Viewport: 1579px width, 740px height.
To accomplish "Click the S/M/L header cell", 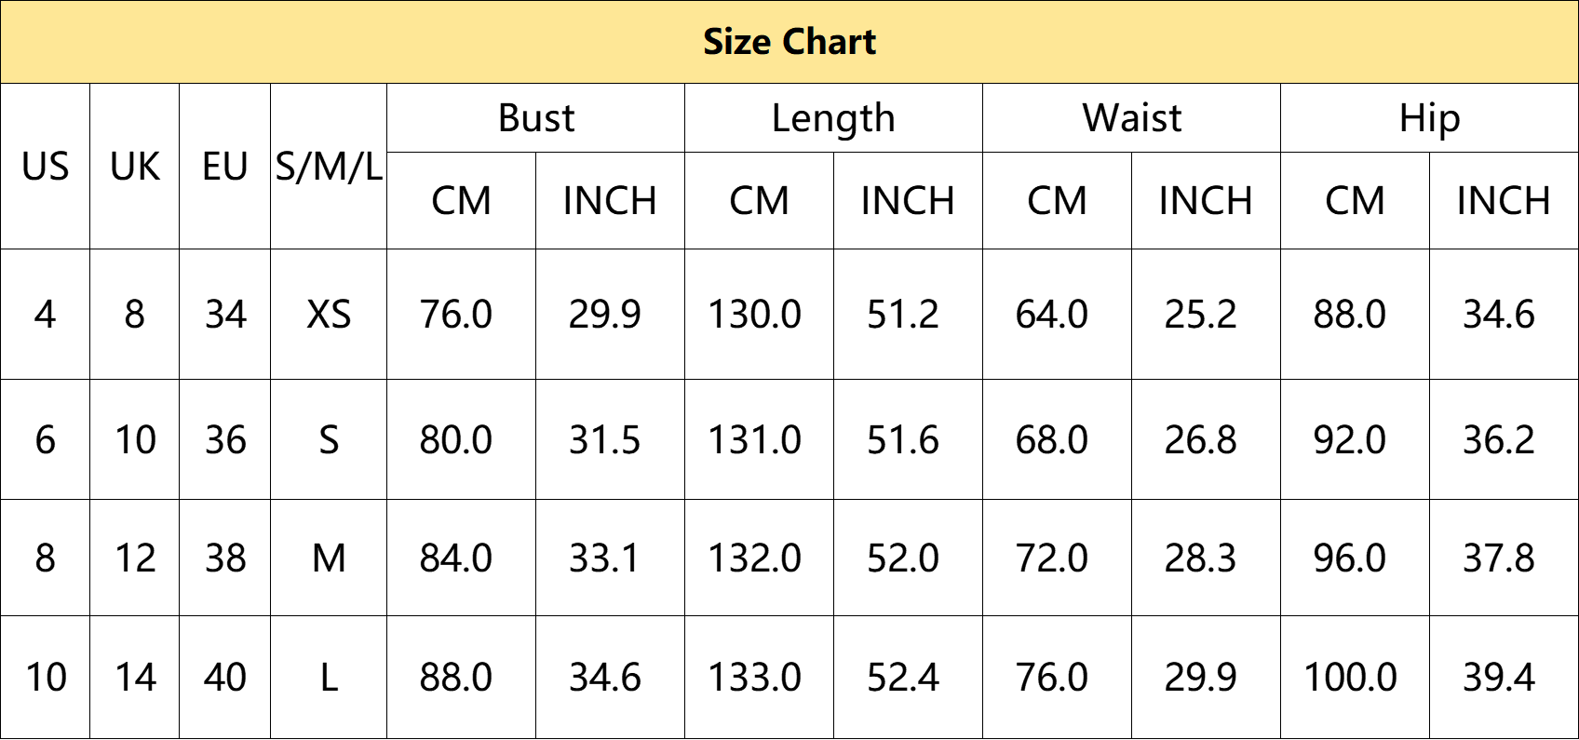I will (x=329, y=167).
